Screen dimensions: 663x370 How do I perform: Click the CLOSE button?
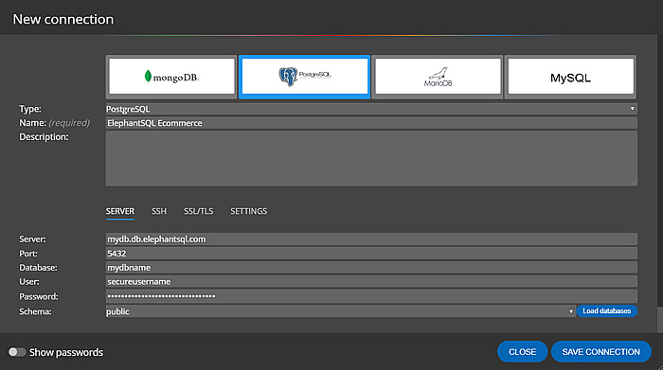pyautogui.click(x=522, y=351)
